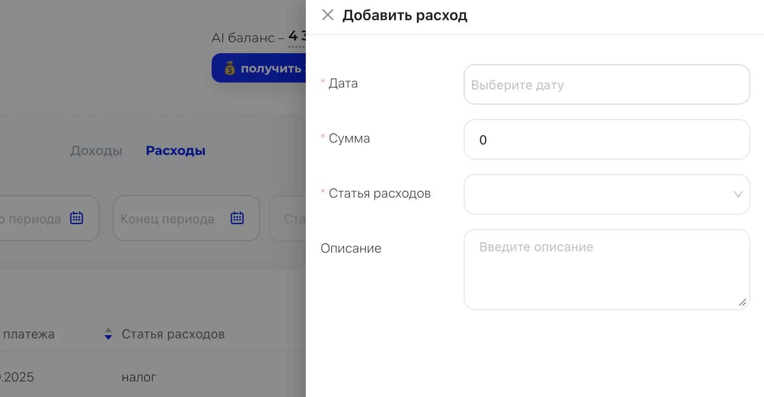Select the Расходы tab

(175, 151)
